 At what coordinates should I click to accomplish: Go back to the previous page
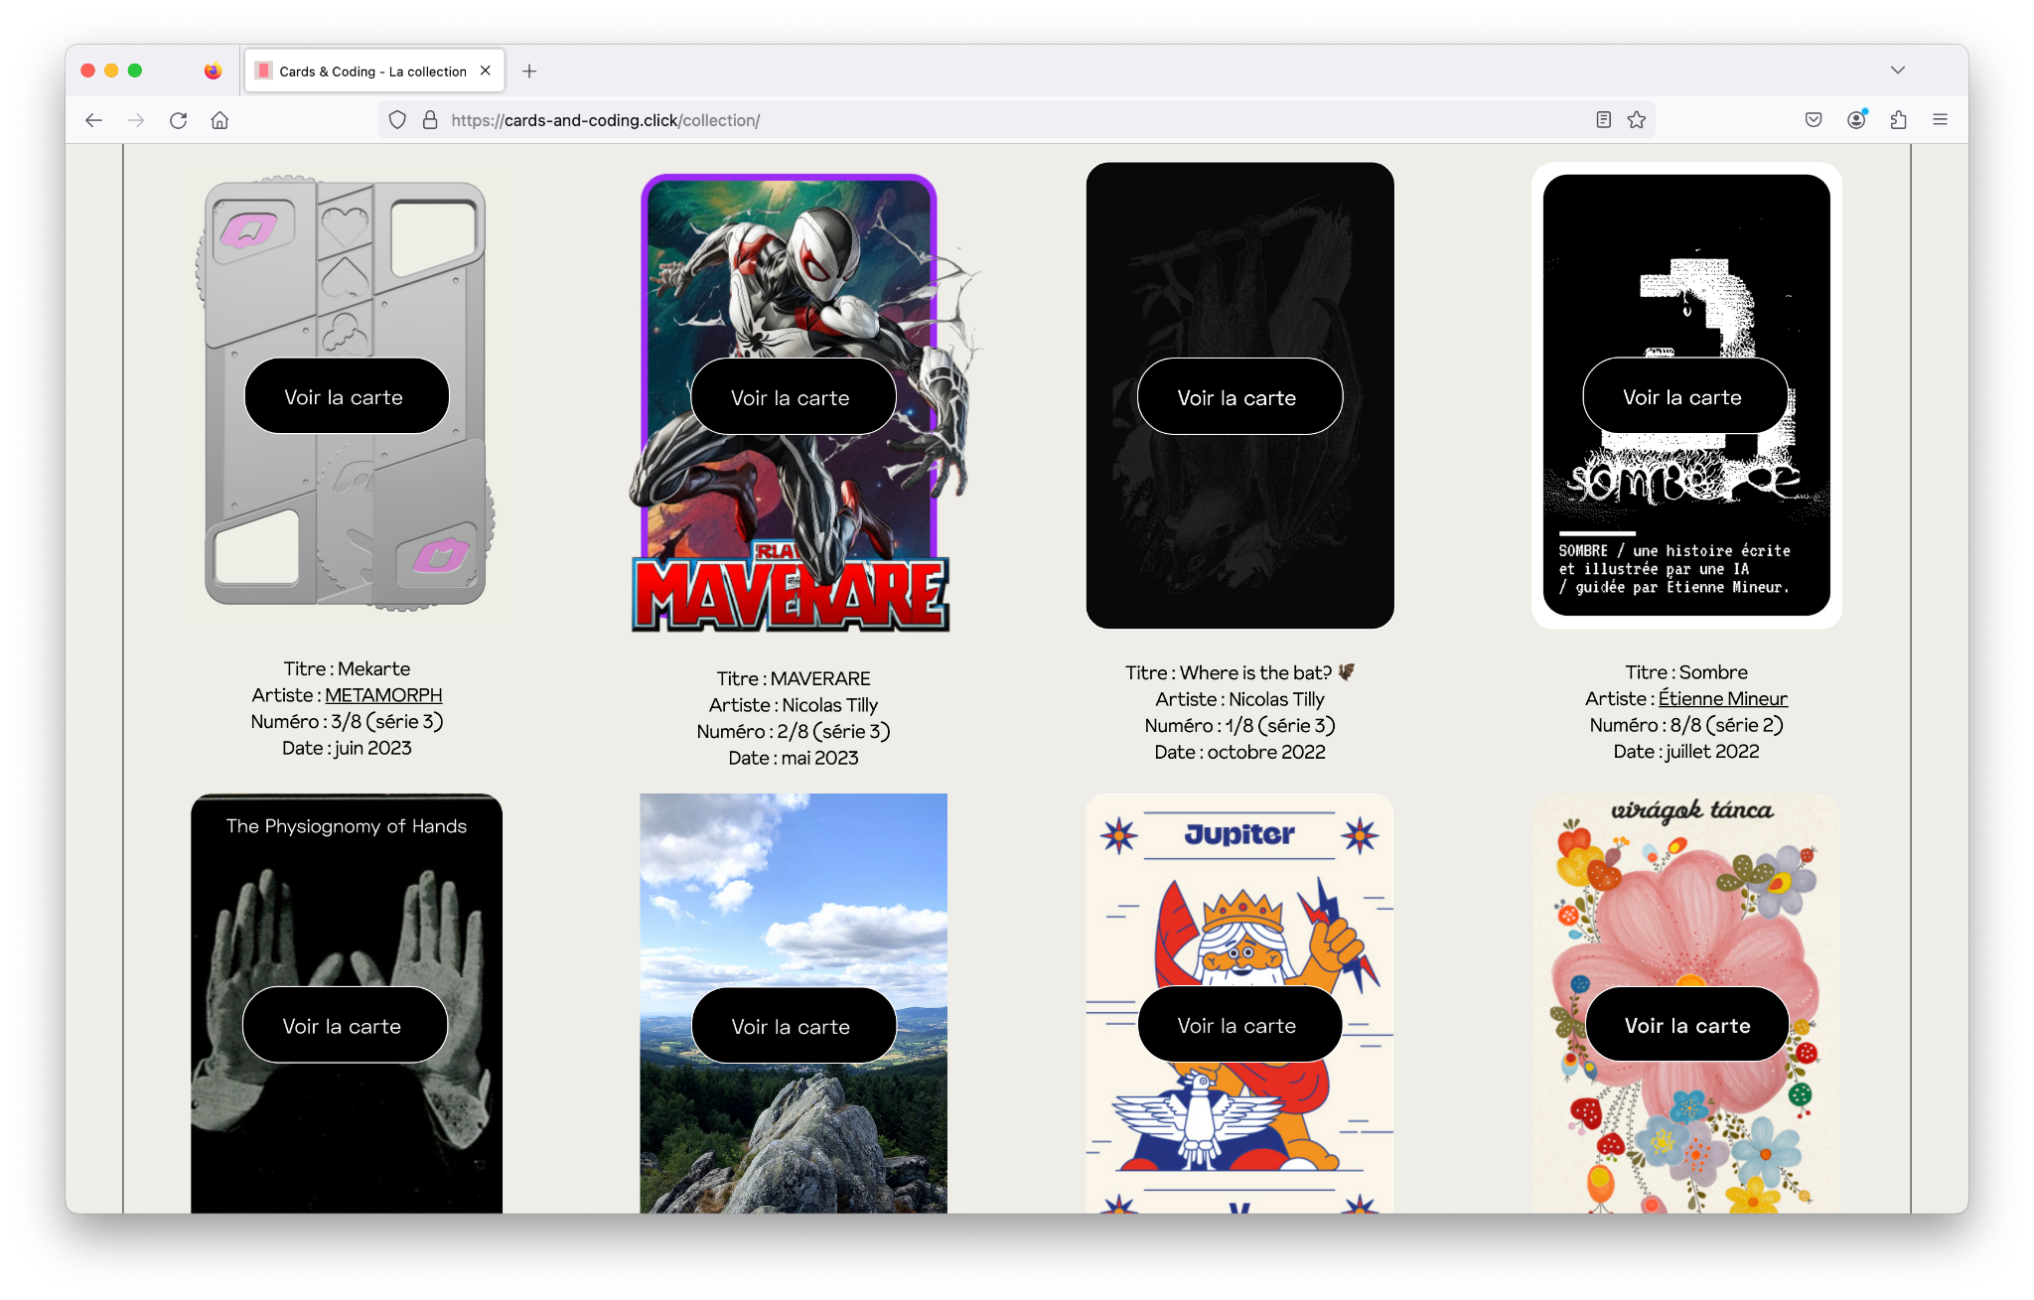(x=93, y=120)
